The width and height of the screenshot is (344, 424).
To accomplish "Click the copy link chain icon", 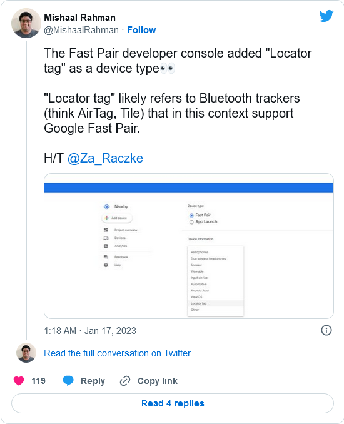I will click(x=125, y=381).
